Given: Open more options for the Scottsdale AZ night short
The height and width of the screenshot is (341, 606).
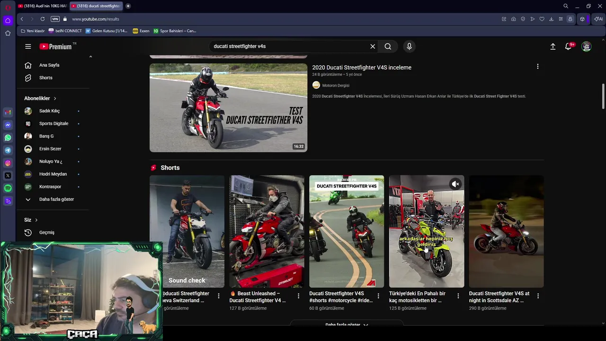Looking at the screenshot, I should coord(538,296).
